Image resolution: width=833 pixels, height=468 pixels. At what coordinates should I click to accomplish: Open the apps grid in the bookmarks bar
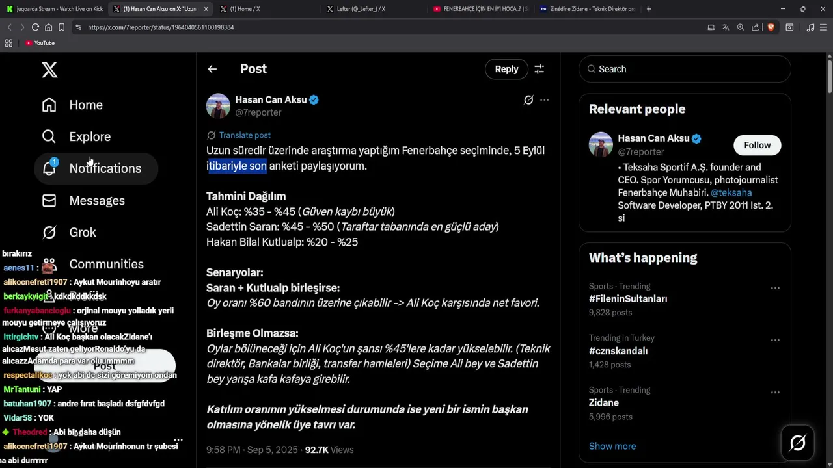click(x=8, y=43)
